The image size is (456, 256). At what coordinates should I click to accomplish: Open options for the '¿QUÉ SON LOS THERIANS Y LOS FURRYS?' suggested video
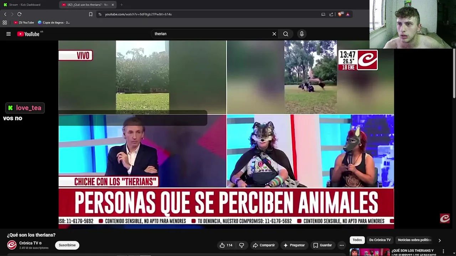click(444, 251)
